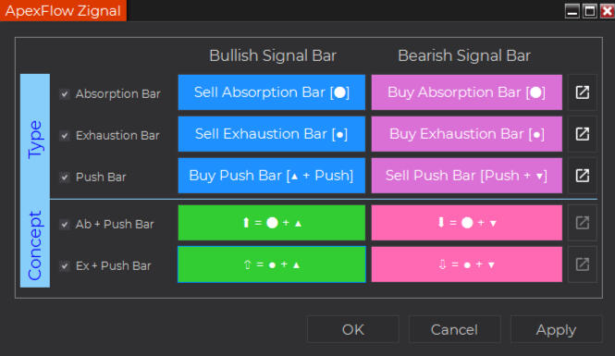Open the green Ex + Push bullish swatch

pos(271,264)
